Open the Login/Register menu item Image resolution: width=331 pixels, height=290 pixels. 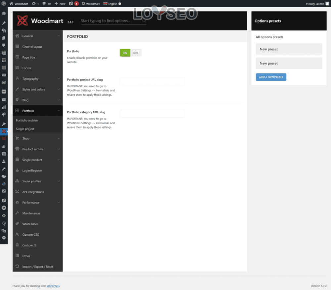(38, 170)
